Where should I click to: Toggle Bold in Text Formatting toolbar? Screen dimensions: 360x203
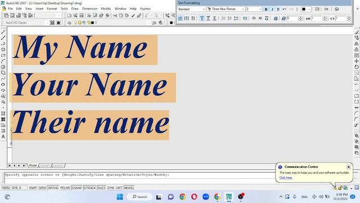(x=266, y=9)
